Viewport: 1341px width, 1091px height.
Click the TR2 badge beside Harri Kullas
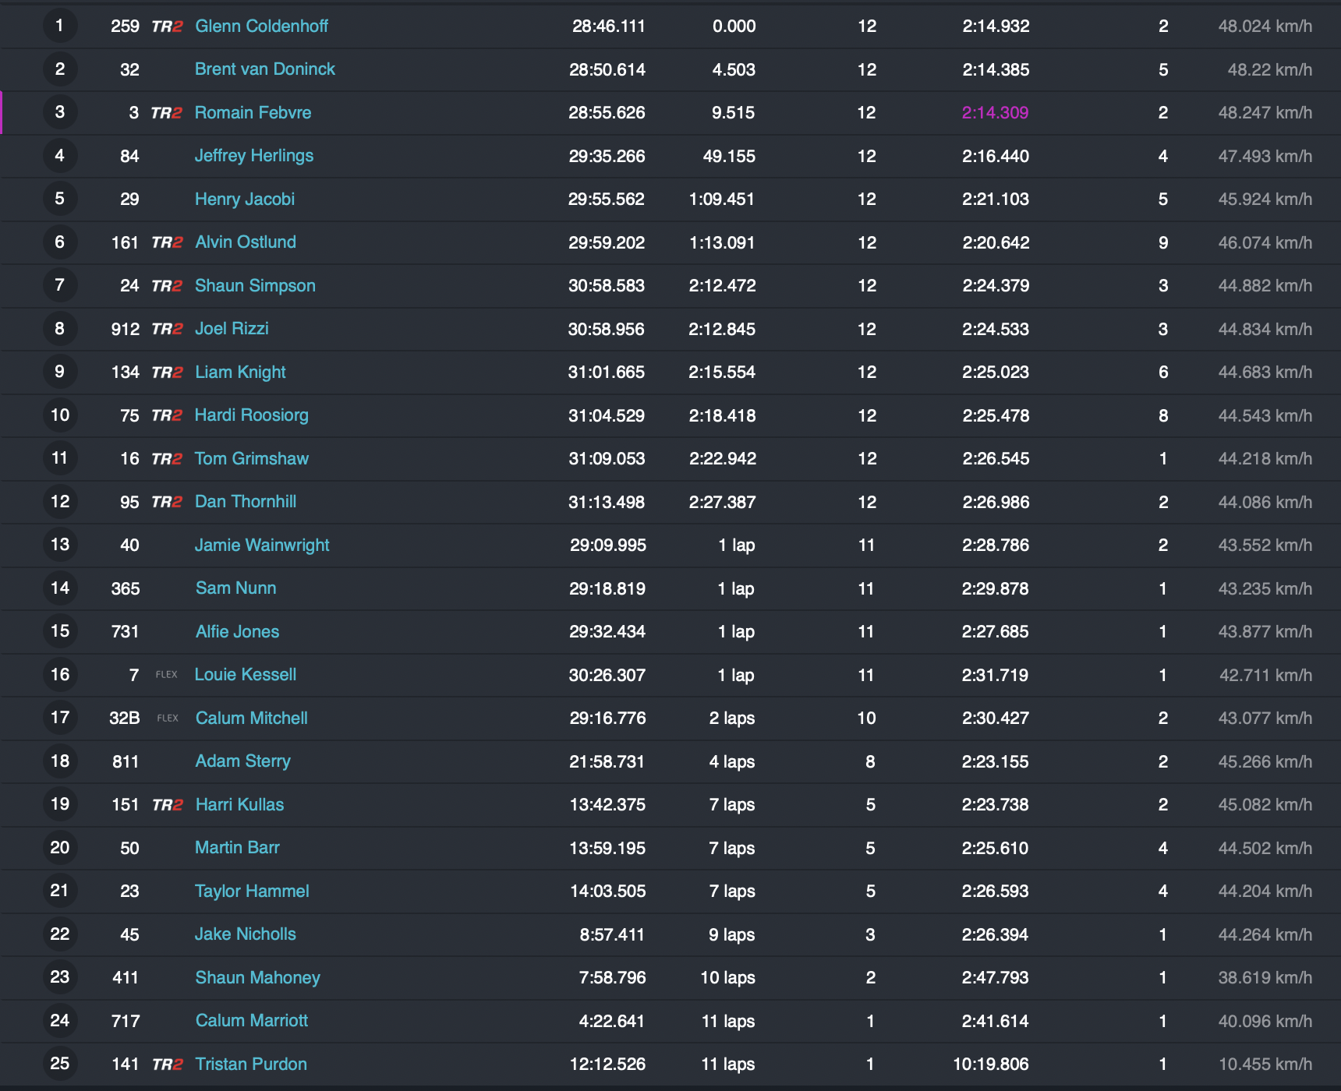[168, 805]
